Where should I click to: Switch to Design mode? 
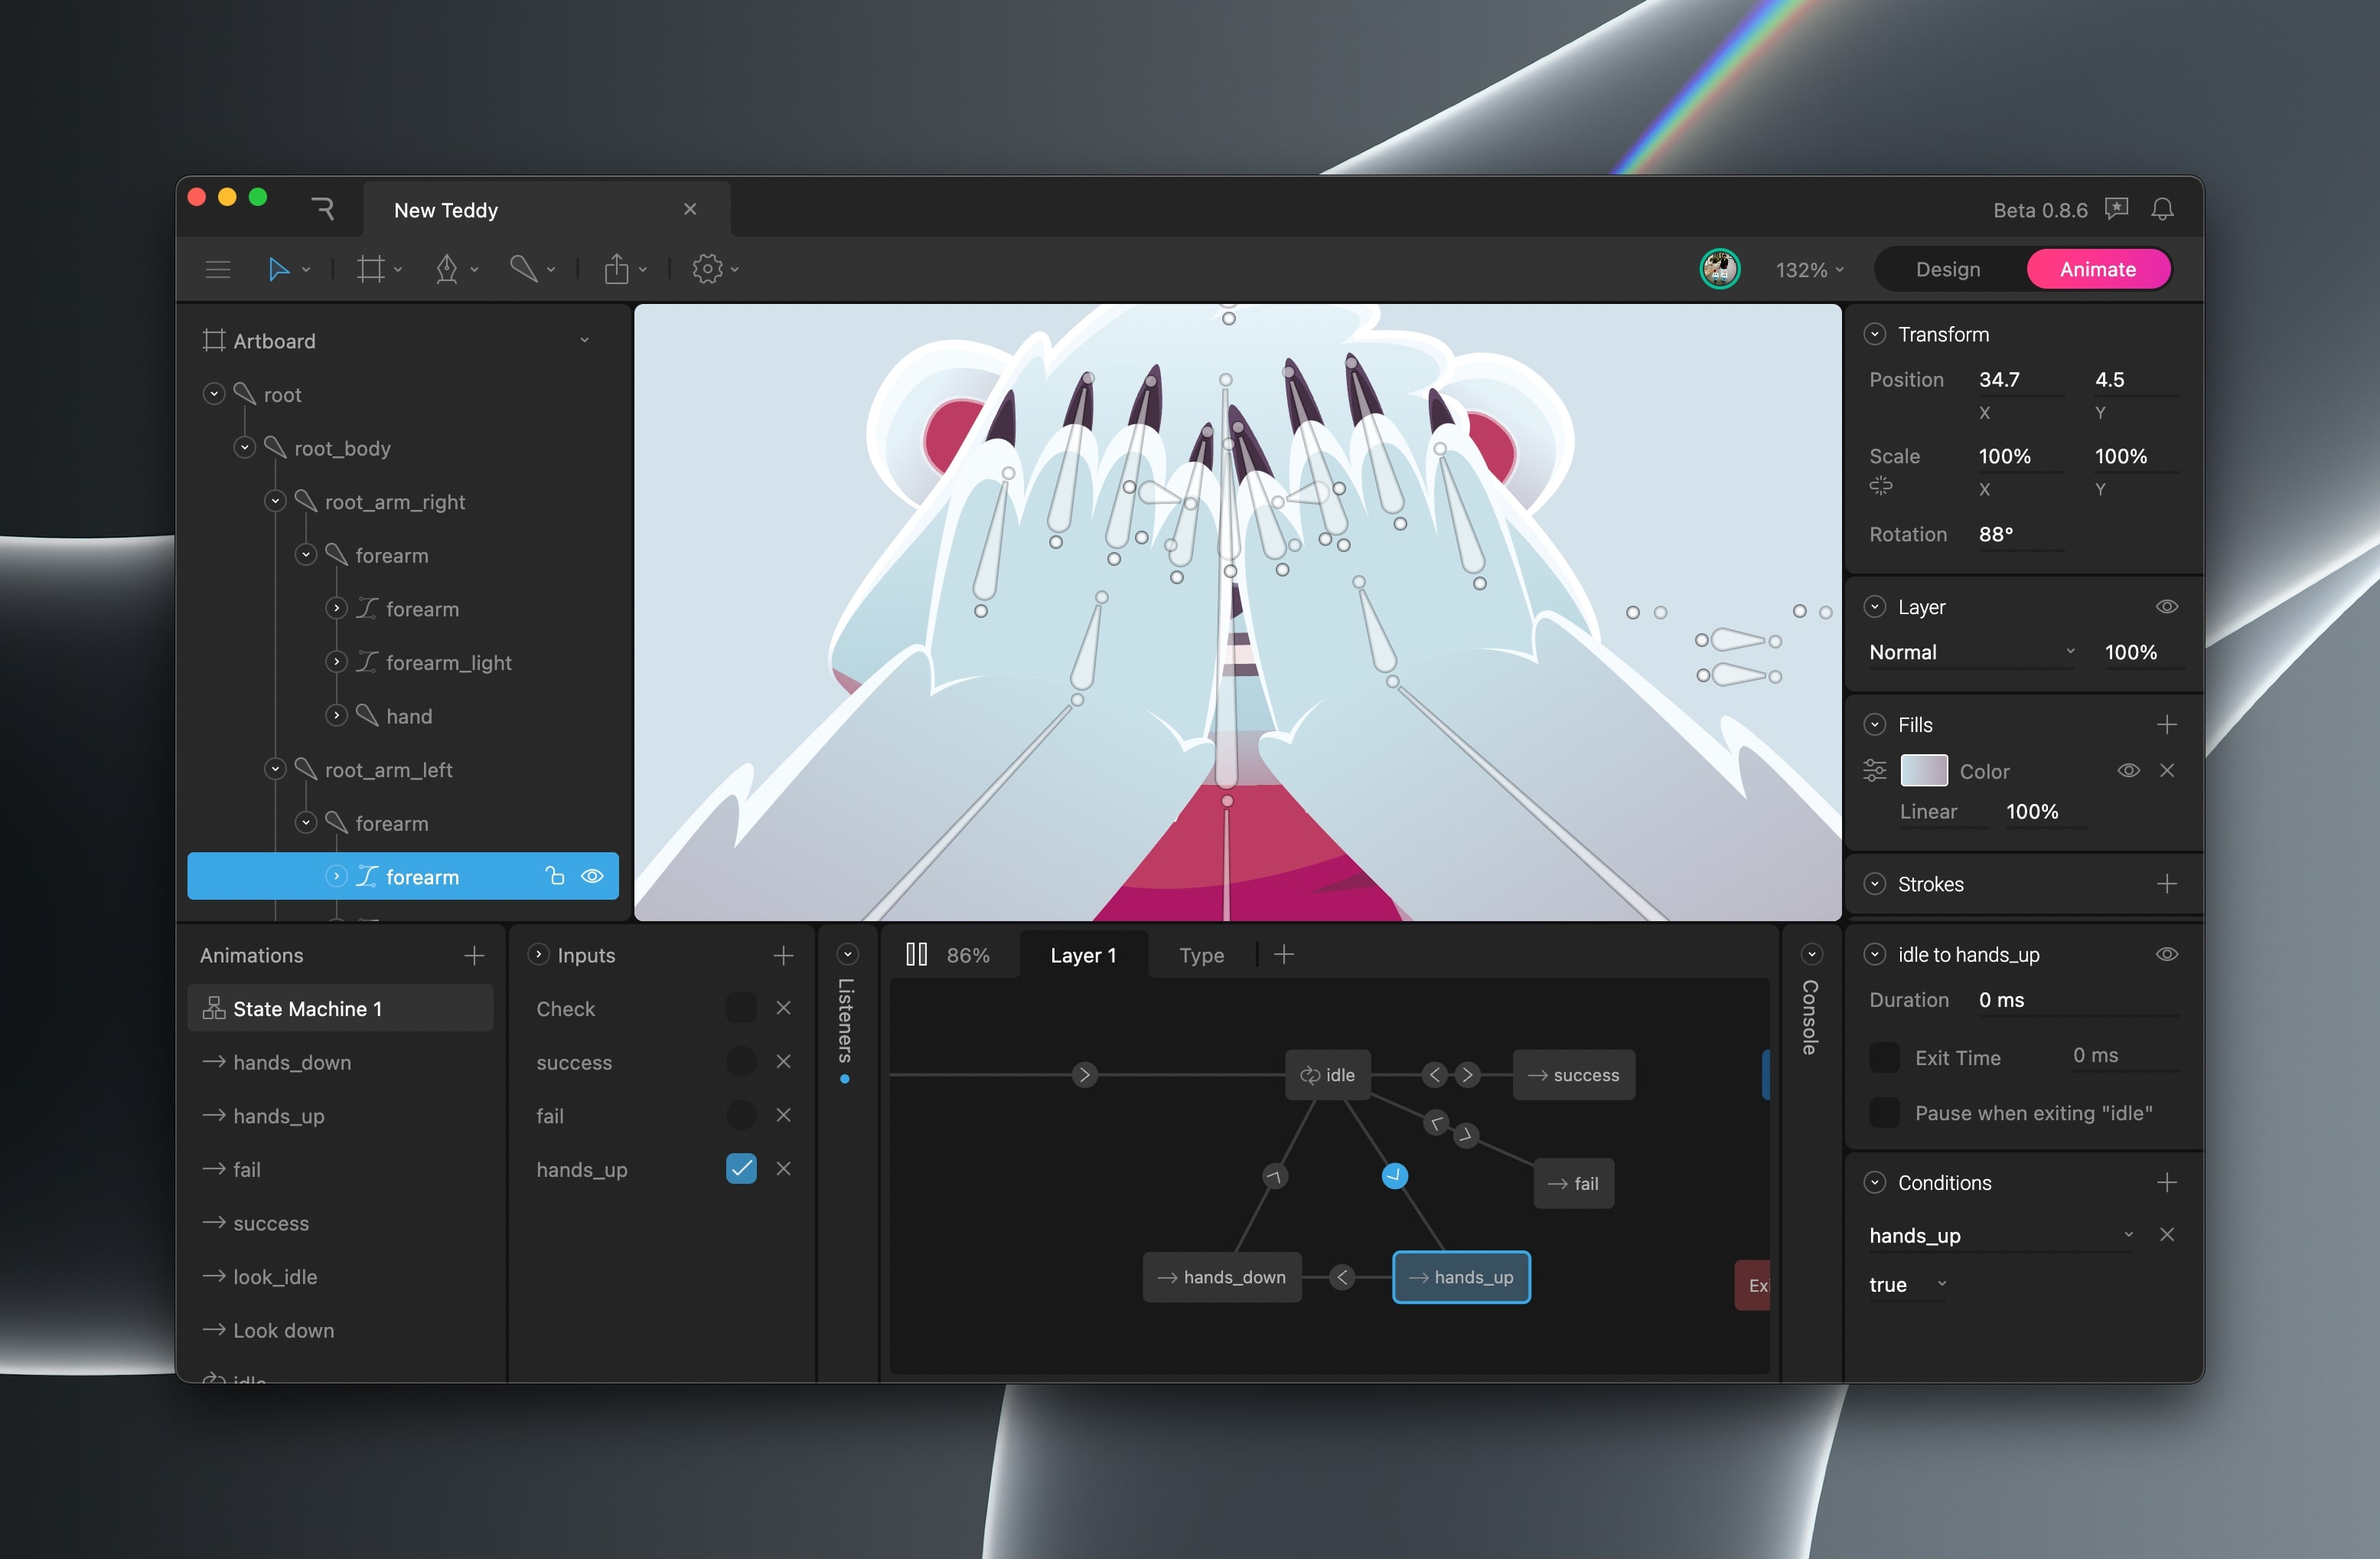pos(1947,270)
